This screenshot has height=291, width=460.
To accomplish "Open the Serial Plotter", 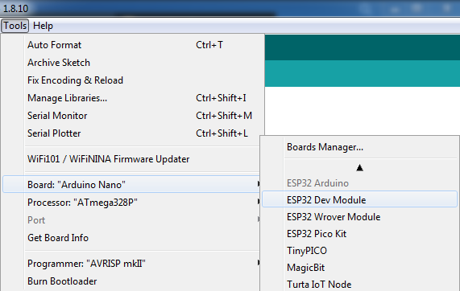I will coord(131,133).
